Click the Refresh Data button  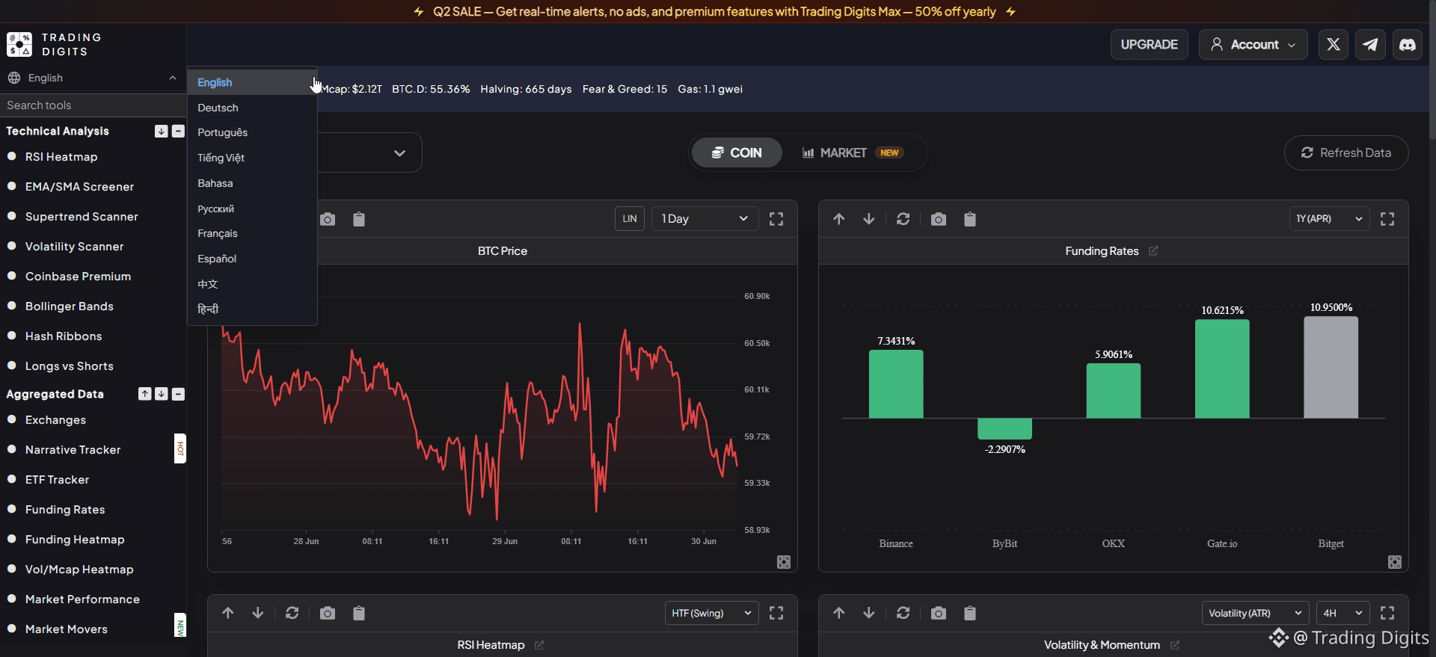(x=1346, y=152)
